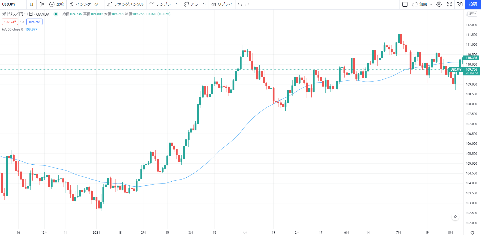Open the unnamed cloud layout menu
This screenshot has height=235, width=481.
click(419, 4)
